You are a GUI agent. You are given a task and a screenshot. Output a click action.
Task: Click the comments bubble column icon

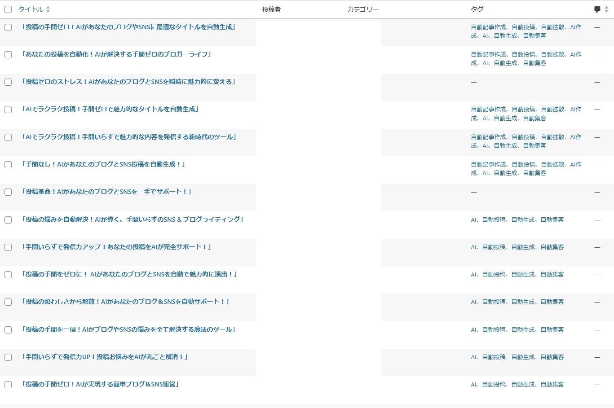pos(597,9)
